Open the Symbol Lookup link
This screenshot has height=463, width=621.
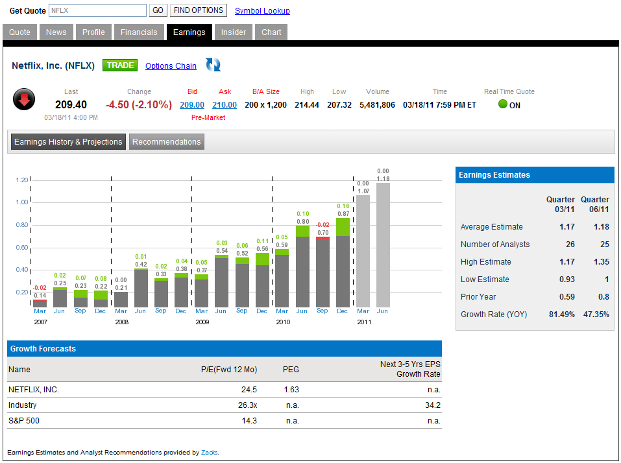[262, 10]
